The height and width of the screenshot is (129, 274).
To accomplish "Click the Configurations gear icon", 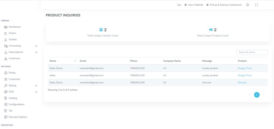I will pos(6,105).
